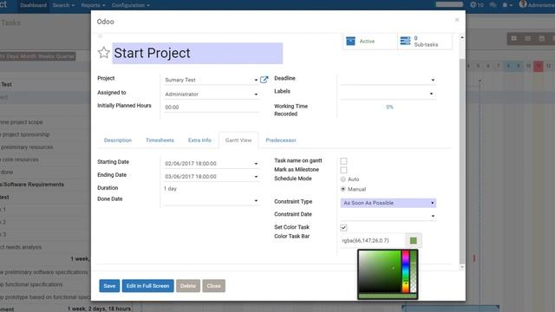
Task: Click the Delete button
Action: [188, 286]
